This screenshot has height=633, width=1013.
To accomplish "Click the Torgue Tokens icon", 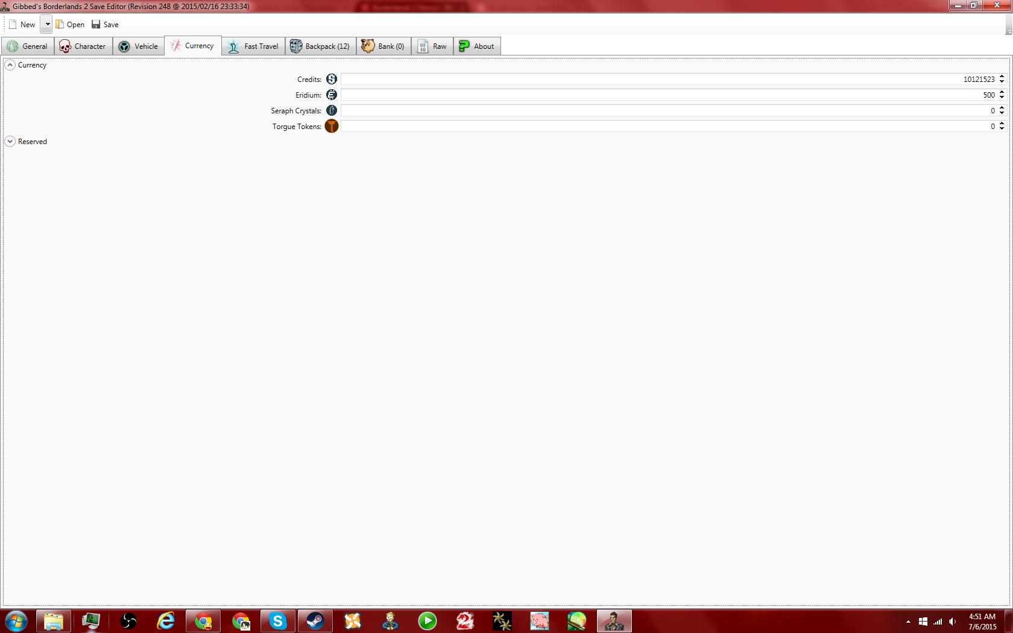I will pyautogui.click(x=332, y=126).
